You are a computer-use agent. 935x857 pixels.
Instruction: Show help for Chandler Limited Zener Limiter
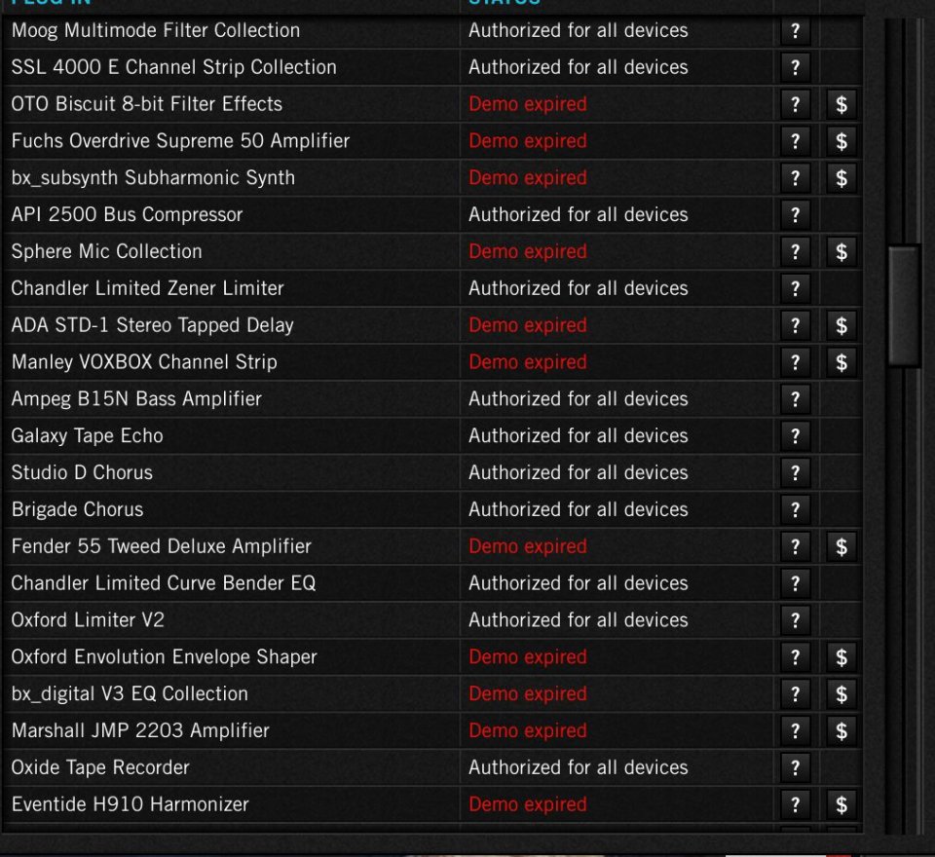click(x=795, y=288)
